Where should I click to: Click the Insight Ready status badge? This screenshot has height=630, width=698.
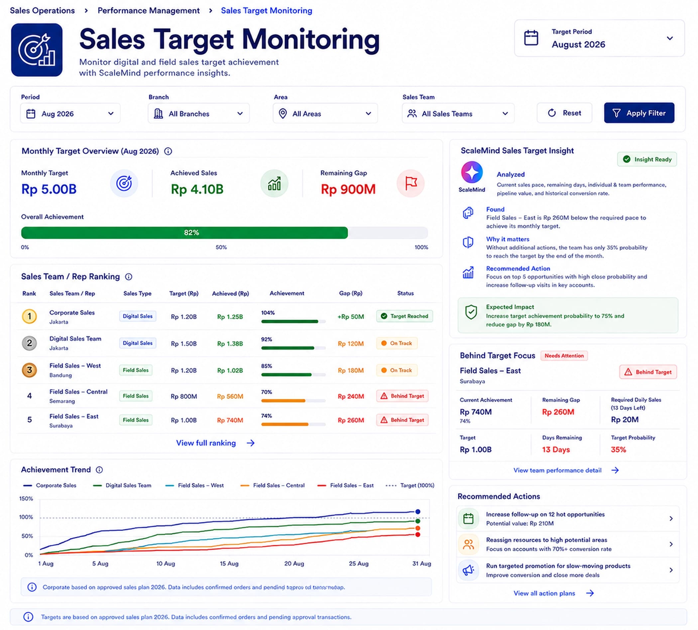pyautogui.click(x=647, y=159)
